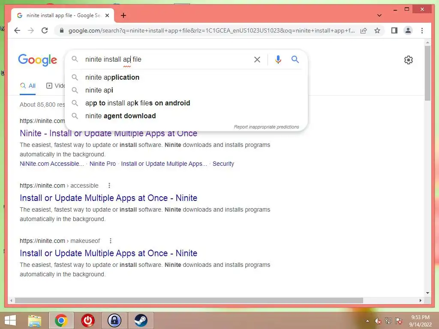Open the red power app in taskbar
The image size is (439, 329).
[x=88, y=320]
